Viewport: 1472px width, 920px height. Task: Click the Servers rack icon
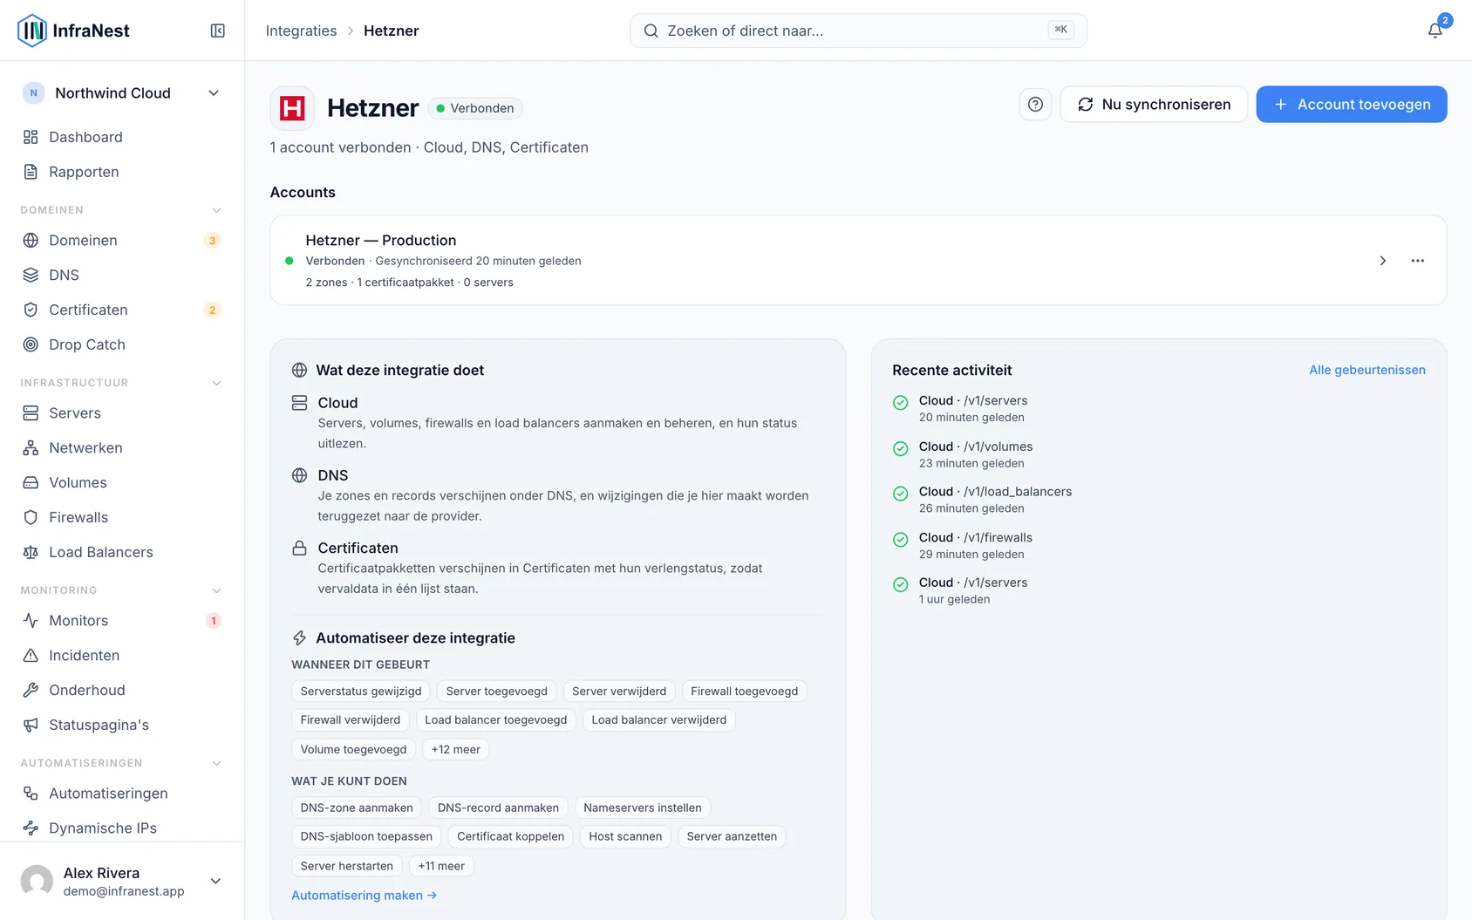point(31,412)
